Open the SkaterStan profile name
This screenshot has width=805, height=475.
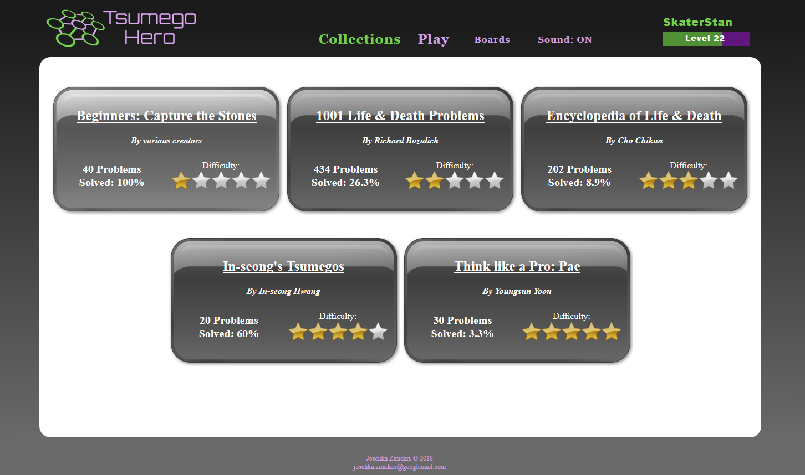[697, 22]
